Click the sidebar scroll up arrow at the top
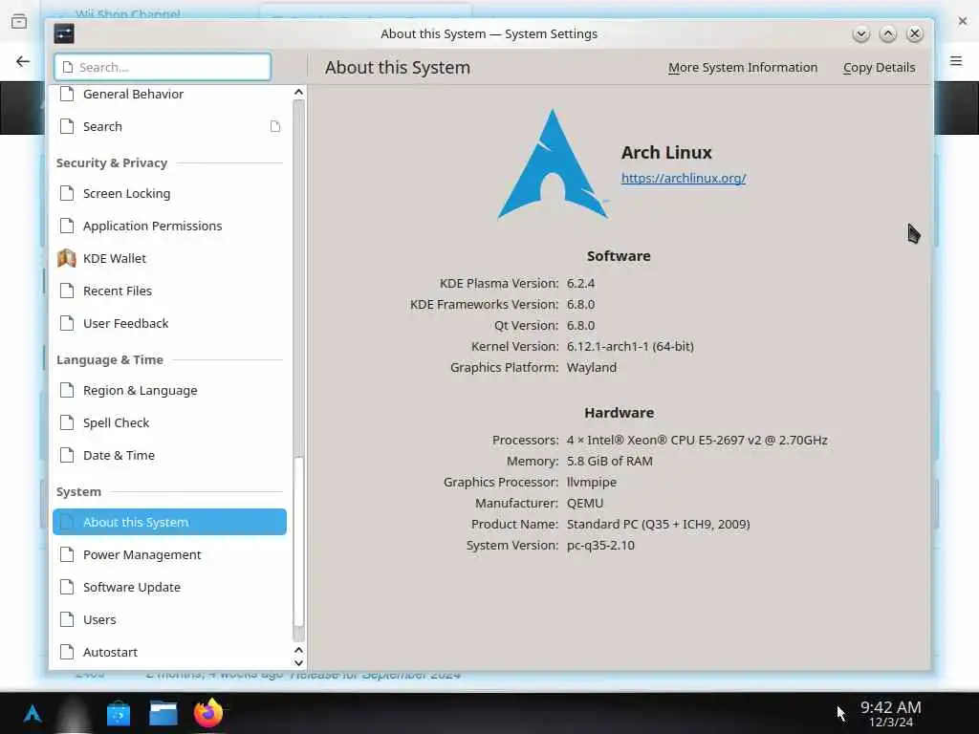This screenshot has width=979, height=734. [298, 93]
